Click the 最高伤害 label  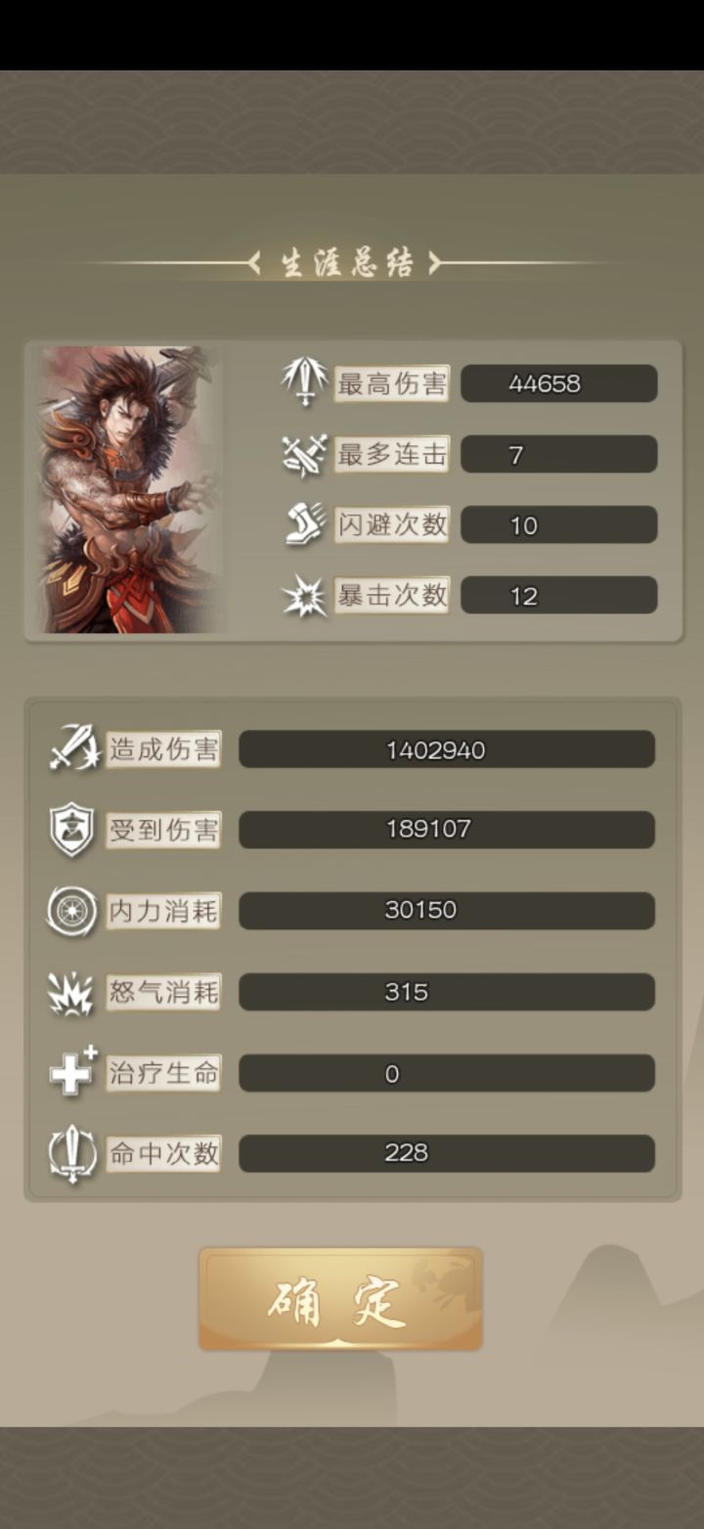point(391,383)
